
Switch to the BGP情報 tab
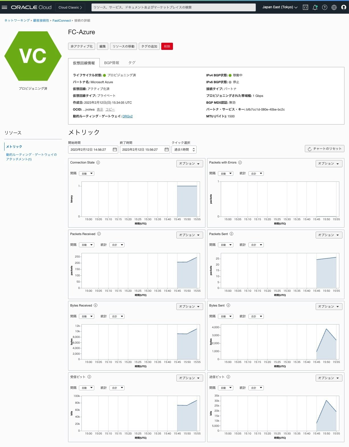112,63
